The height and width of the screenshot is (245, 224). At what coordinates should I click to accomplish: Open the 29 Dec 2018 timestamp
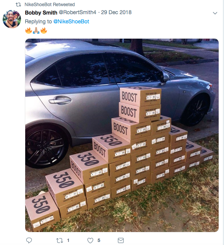(x=116, y=12)
